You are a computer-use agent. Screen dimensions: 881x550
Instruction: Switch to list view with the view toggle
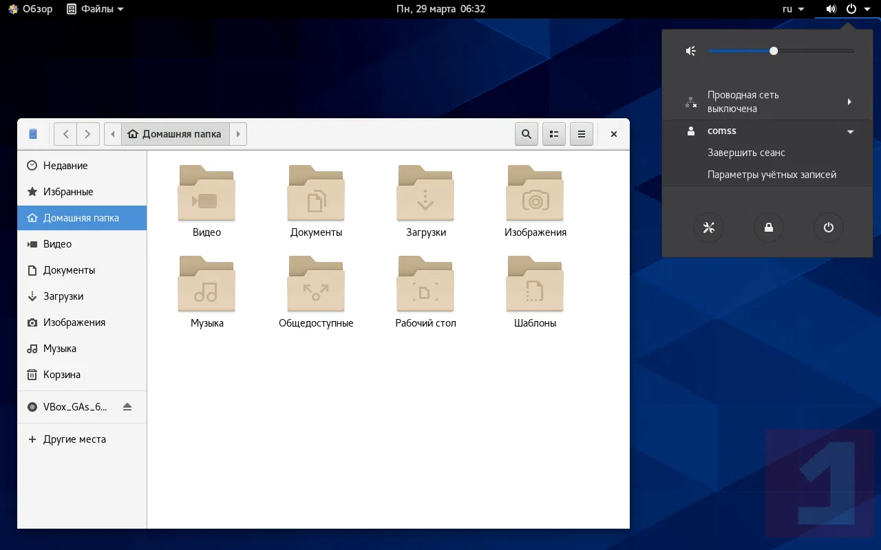tap(553, 134)
